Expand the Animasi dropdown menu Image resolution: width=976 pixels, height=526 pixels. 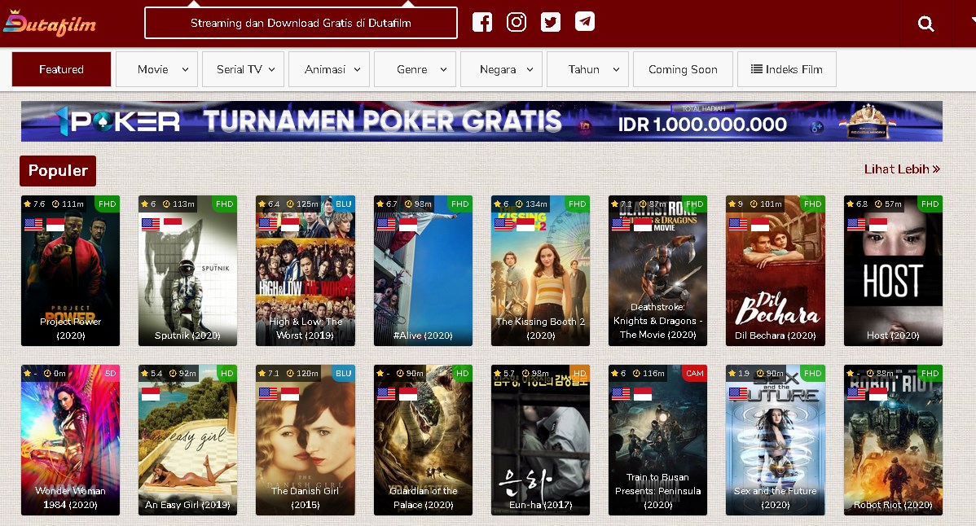[x=329, y=69]
